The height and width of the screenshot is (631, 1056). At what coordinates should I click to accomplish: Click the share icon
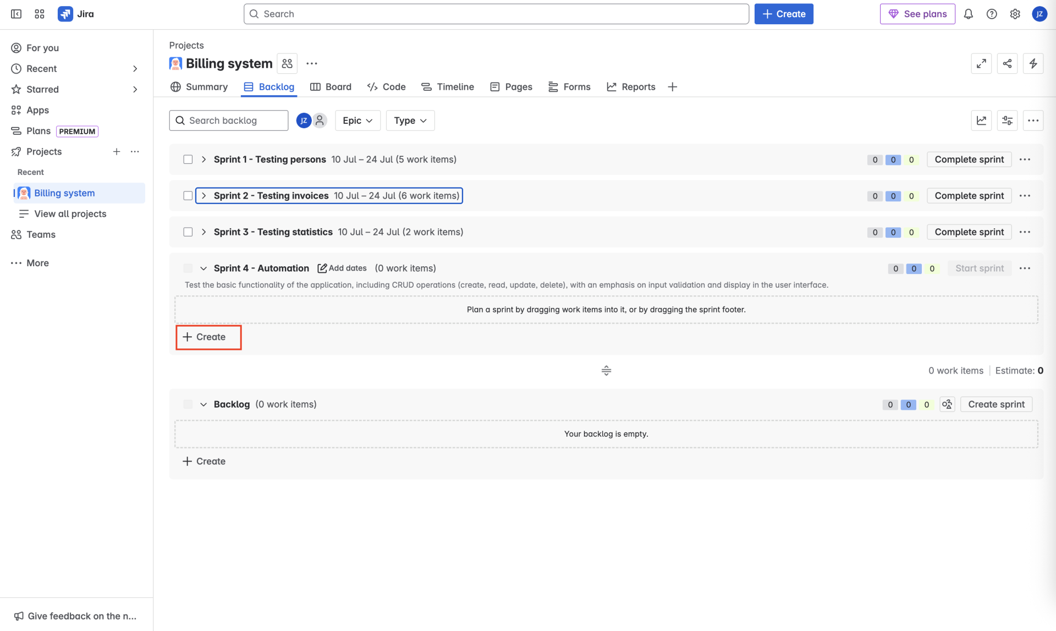tap(1007, 64)
